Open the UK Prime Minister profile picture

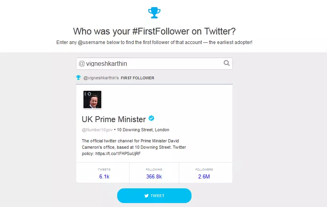[x=93, y=100]
